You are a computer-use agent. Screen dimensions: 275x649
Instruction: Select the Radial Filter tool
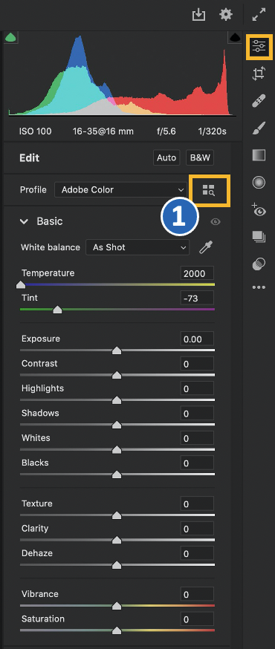click(259, 182)
